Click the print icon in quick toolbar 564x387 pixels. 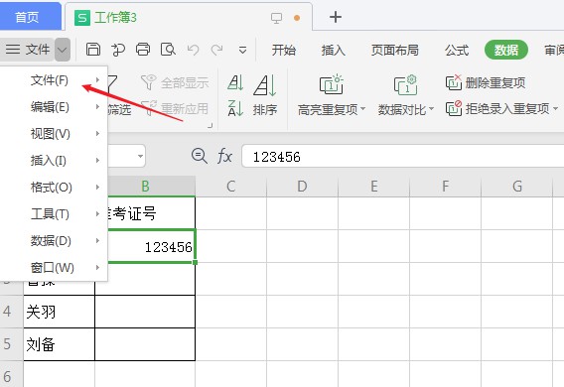143,50
